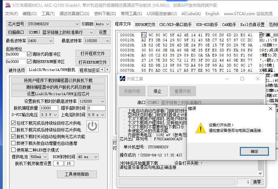The width and height of the screenshot is (278, 189).
Task: Click 握手超时时间 input field
Action: pyautogui.click(x=96, y=108)
